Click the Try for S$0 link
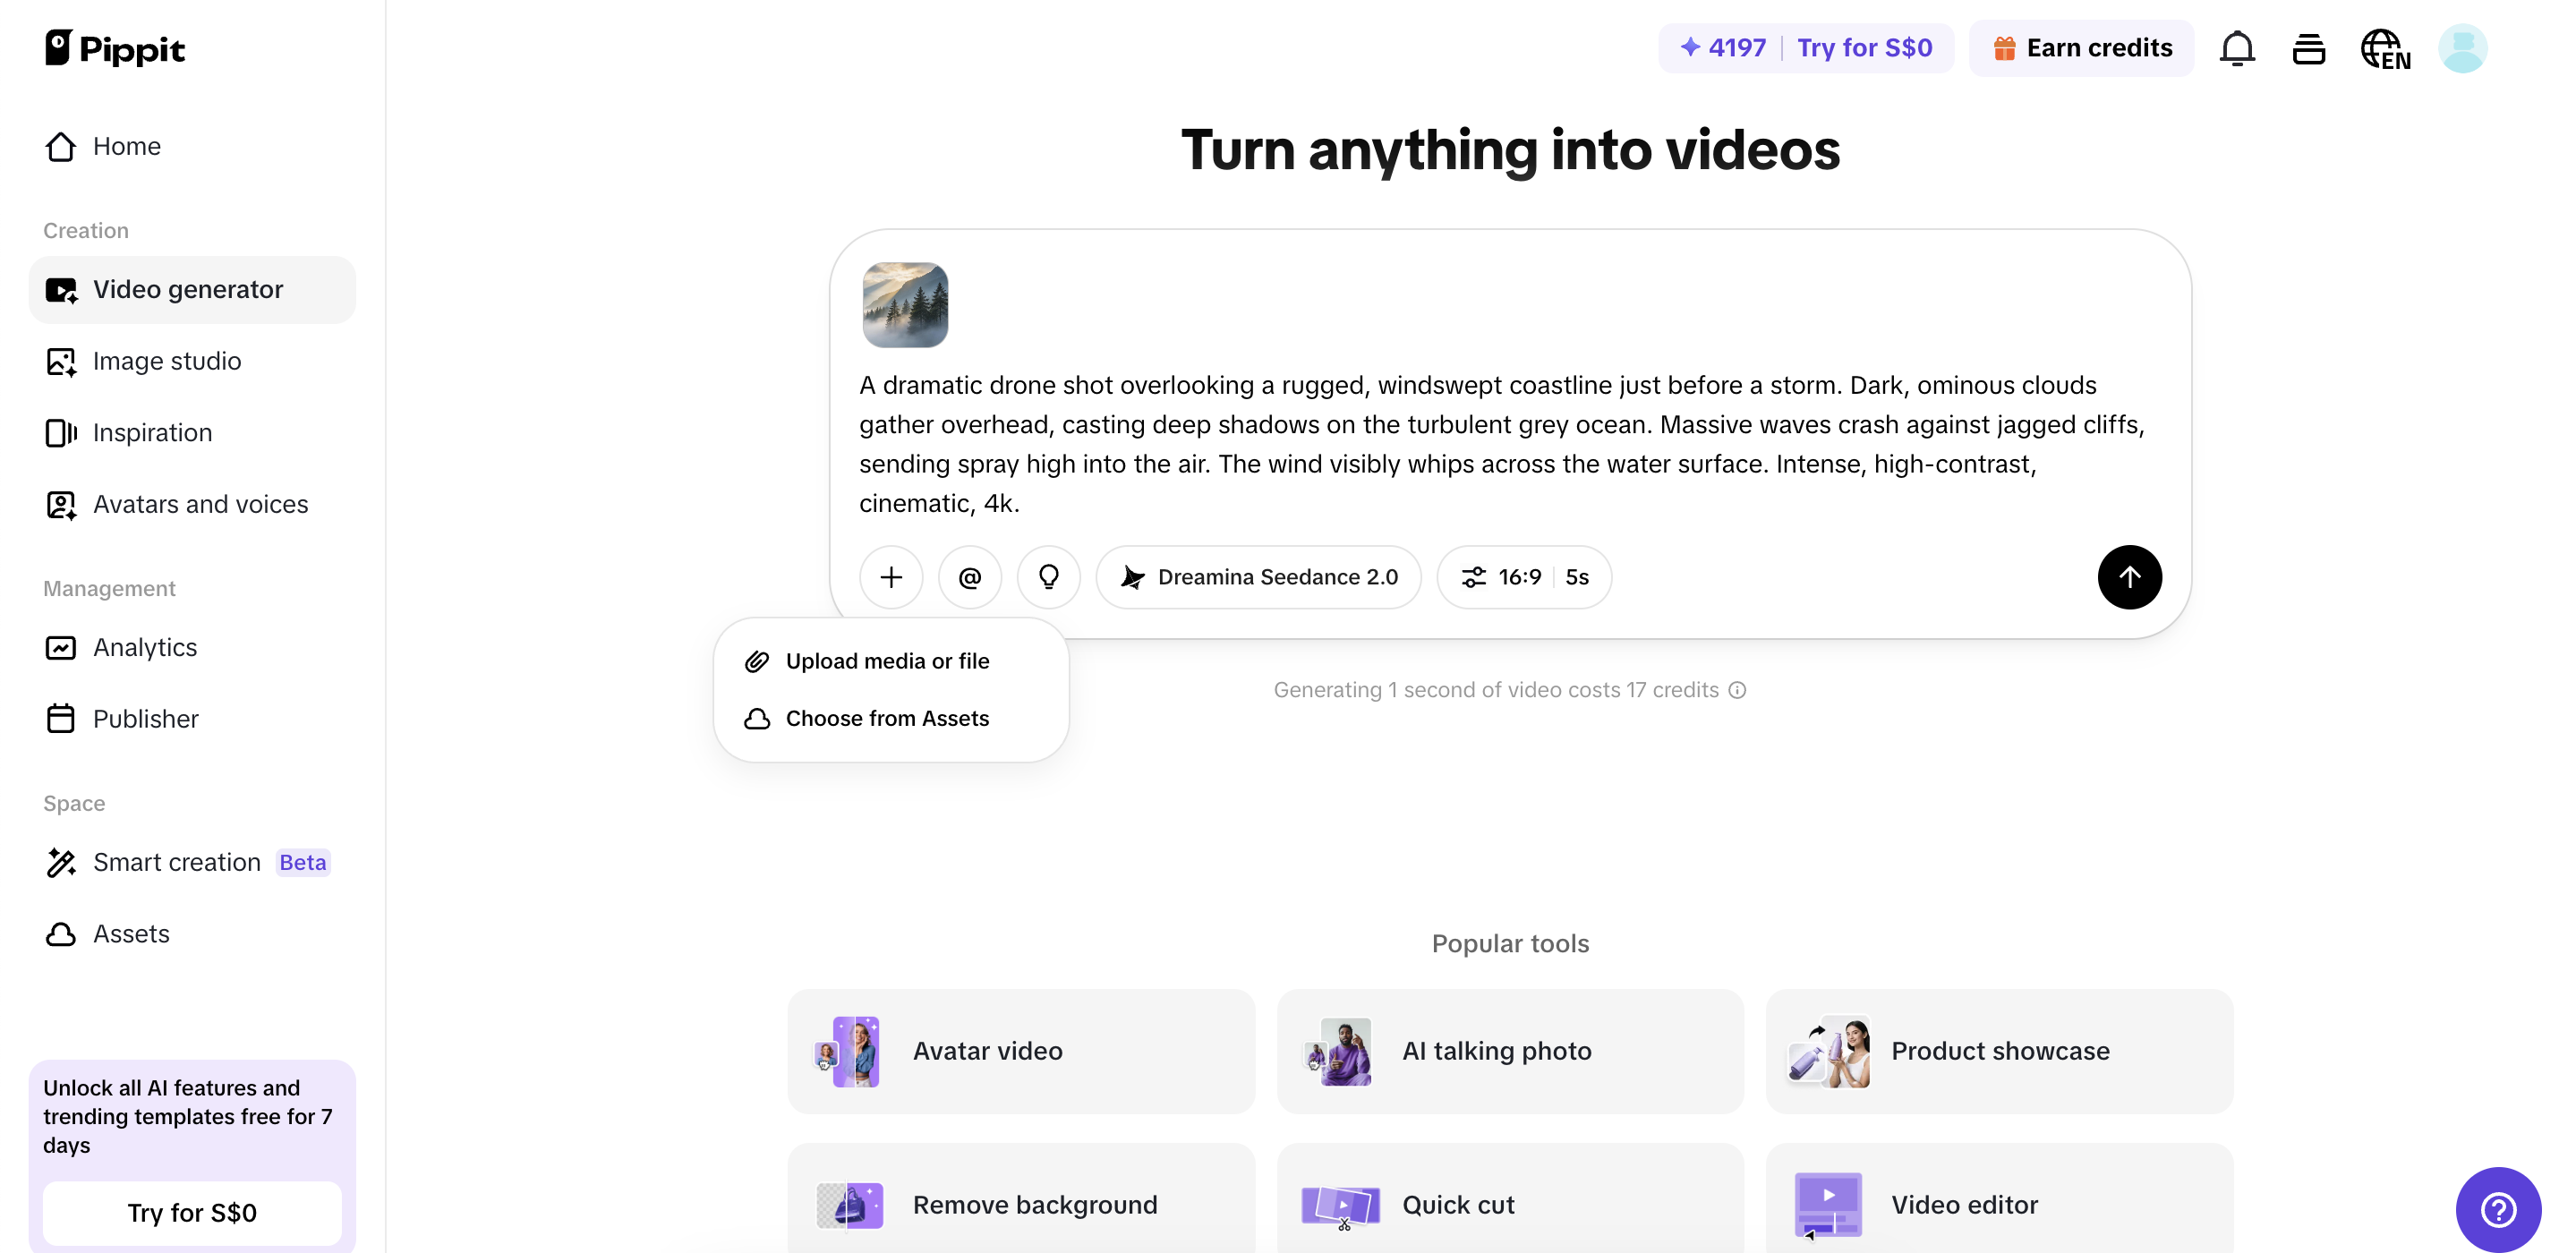This screenshot has height=1253, width=2576. [1866, 47]
